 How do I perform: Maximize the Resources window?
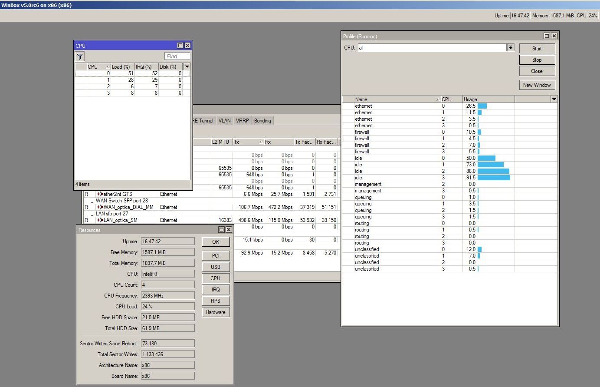[x=221, y=230]
